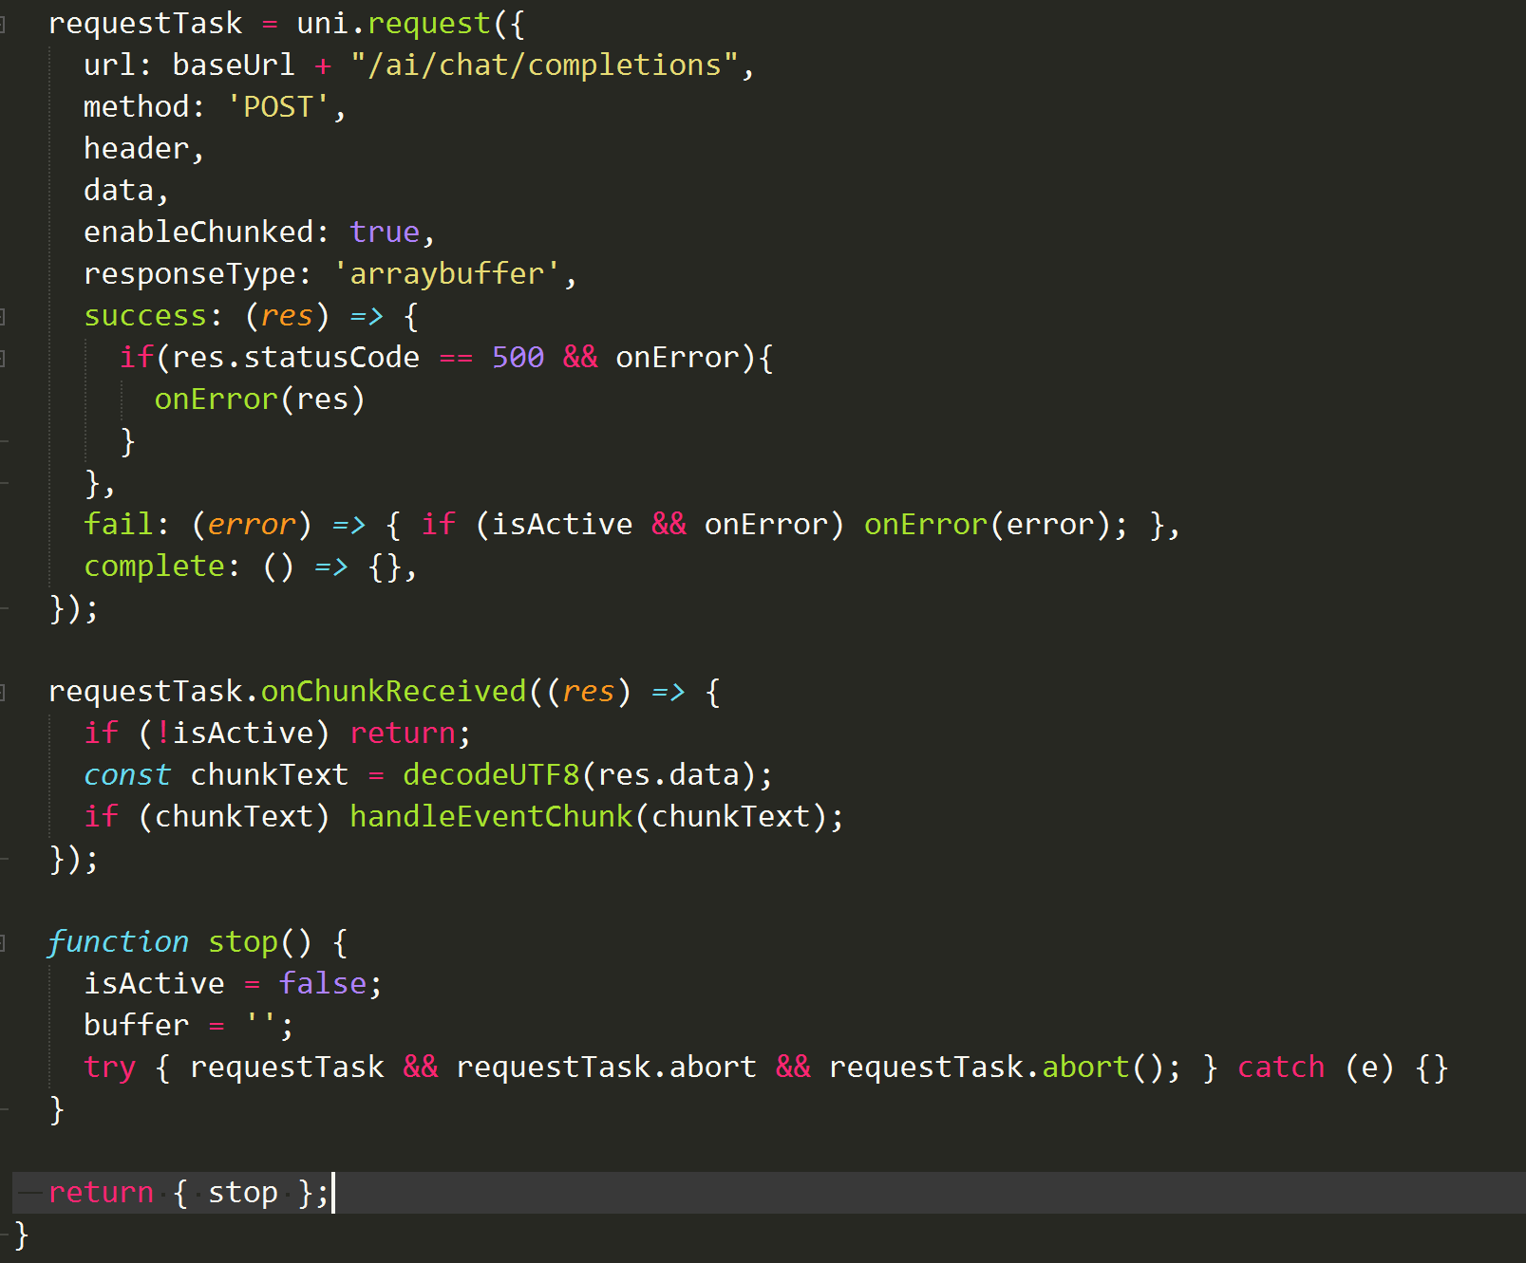This screenshot has width=1526, height=1263.
Task: Place cursor on the 'POST' method string
Action: click(x=277, y=107)
